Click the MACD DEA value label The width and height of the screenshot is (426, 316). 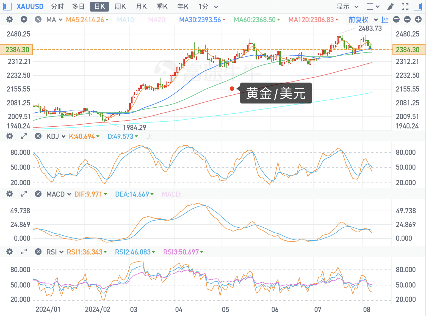134,194
